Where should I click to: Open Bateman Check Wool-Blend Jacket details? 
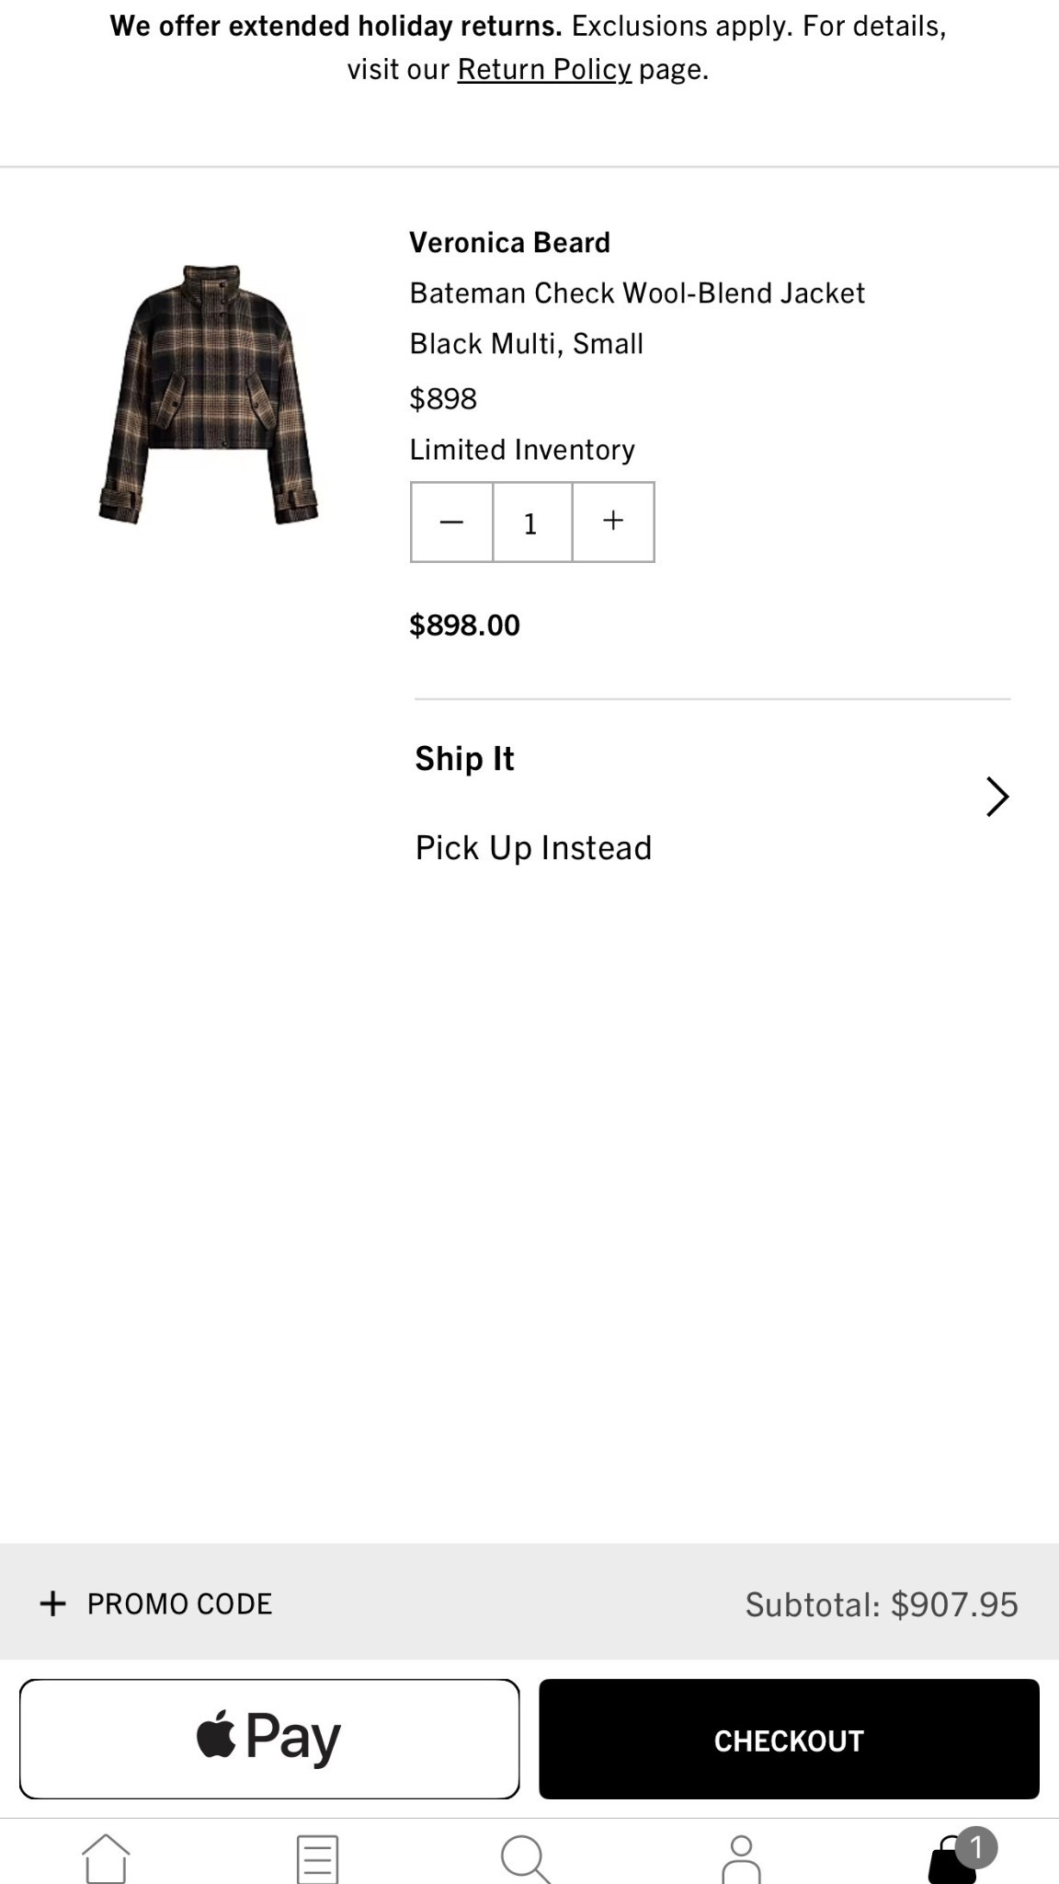637,293
